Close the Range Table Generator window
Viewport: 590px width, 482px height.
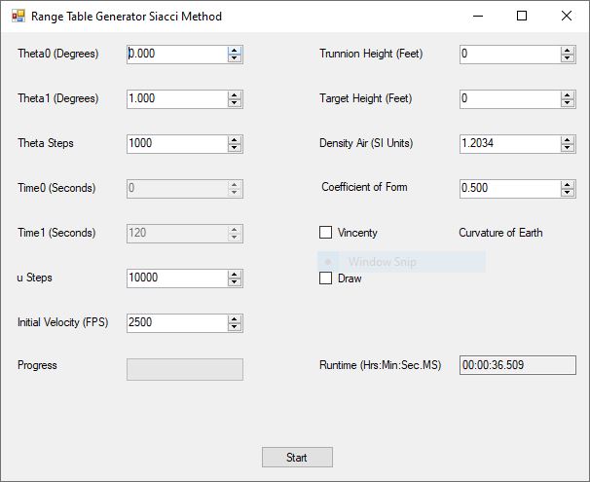coord(567,16)
